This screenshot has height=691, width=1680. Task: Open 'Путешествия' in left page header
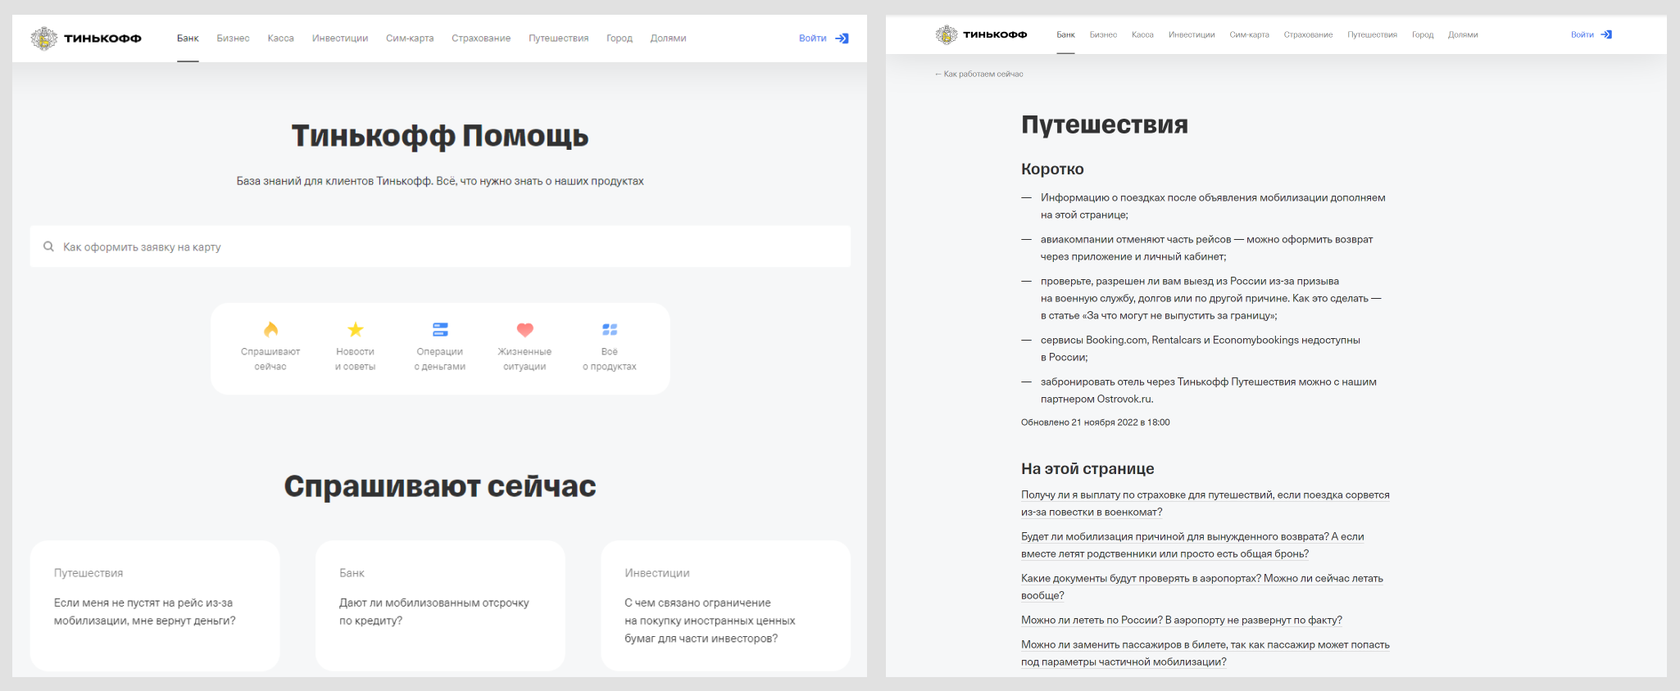[558, 38]
